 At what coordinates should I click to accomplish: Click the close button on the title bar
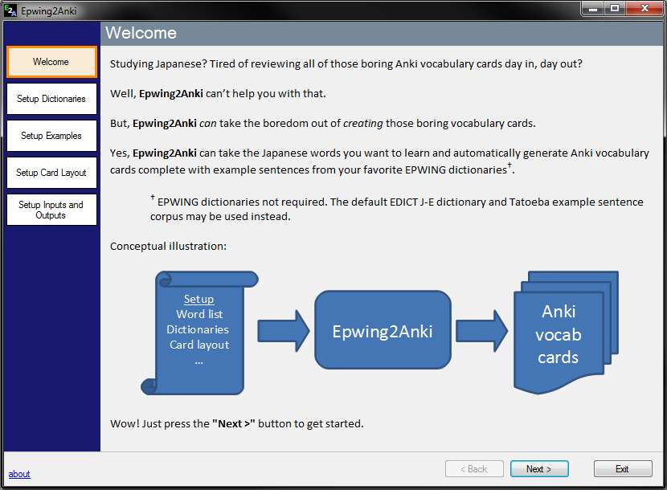coord(645,9)
